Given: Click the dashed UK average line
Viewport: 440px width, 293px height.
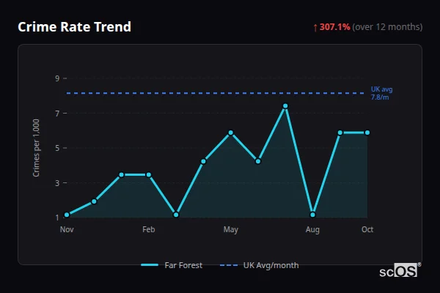Looking at the screenshot, I should click(215, 93).
